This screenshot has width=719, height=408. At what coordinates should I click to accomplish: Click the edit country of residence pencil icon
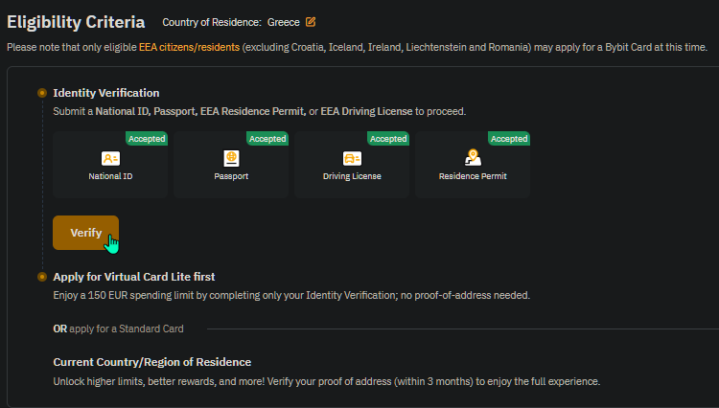tap(311, 22)
